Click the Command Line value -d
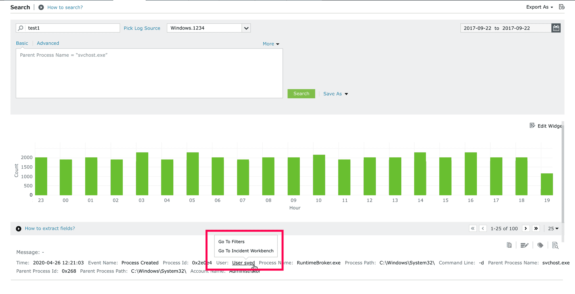This screenshot has width=575, height=294. tap(481, 263)
